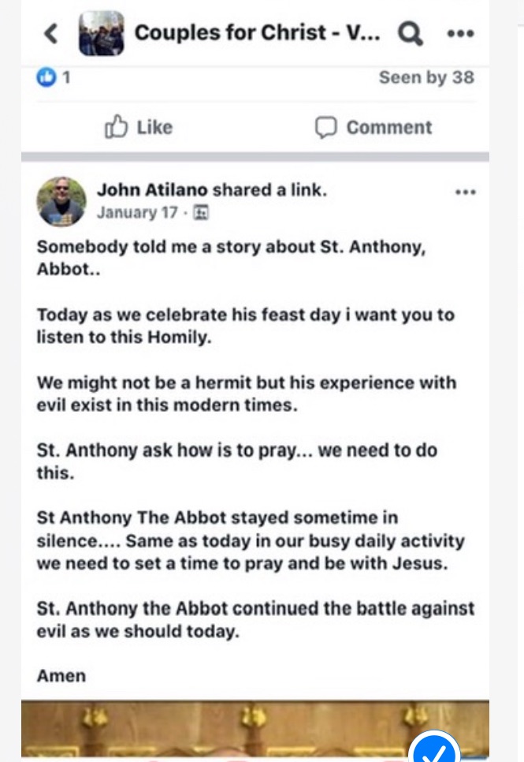Open the group search magnifier

410,33
